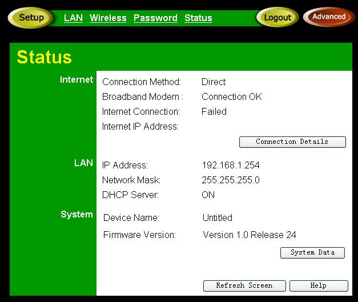Click the 'Connection Method:' label
Screen dimensions: 358x302
coord(142,82)
